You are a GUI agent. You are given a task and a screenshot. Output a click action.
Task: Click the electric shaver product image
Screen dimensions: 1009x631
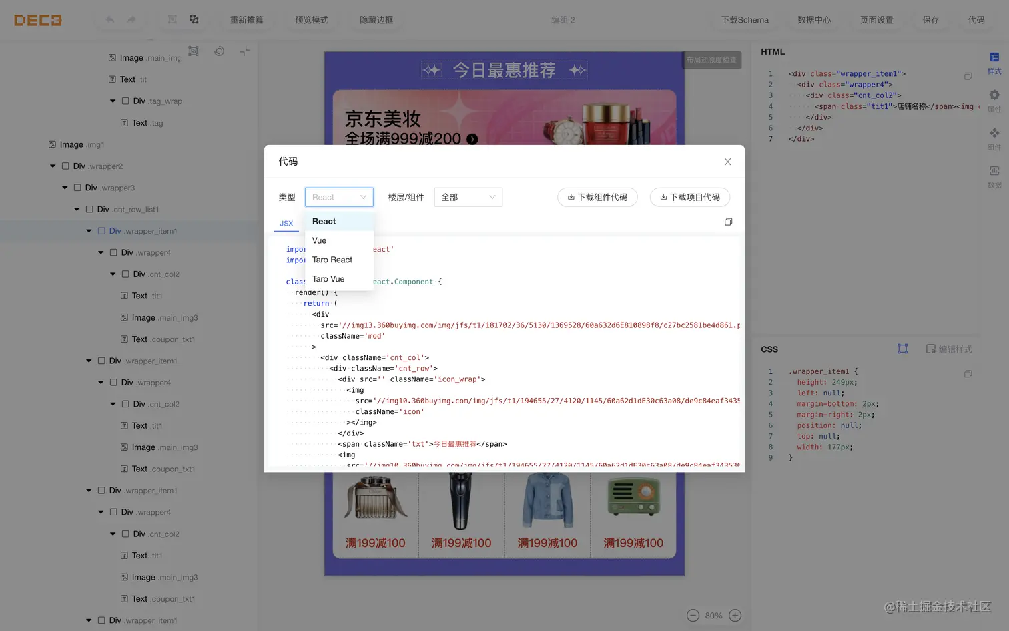click(461, 501)
